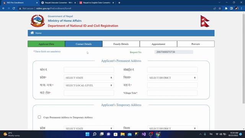Open the Mail app from the taskbar
This screenshot has height=138, width=245.
[129, 134]
